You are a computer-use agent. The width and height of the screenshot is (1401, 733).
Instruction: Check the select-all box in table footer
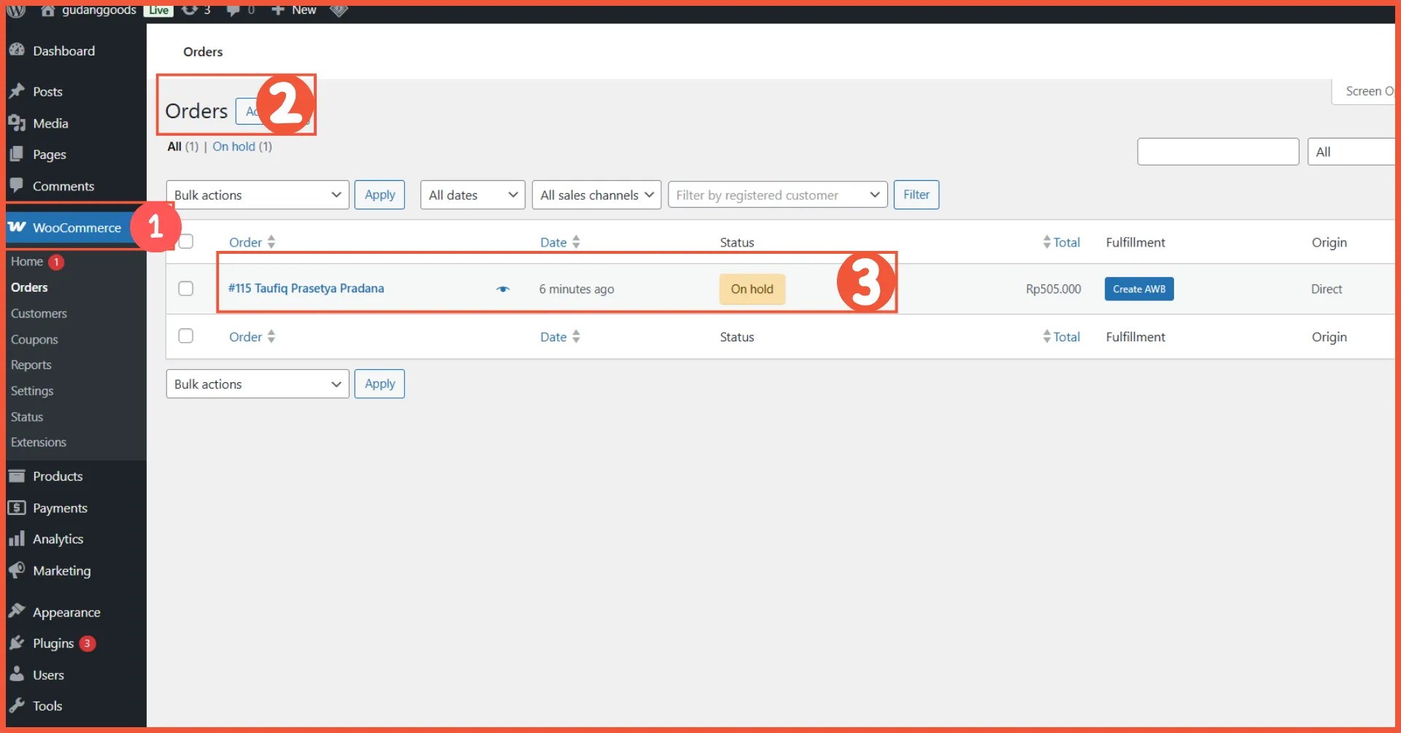coord(186,336)
